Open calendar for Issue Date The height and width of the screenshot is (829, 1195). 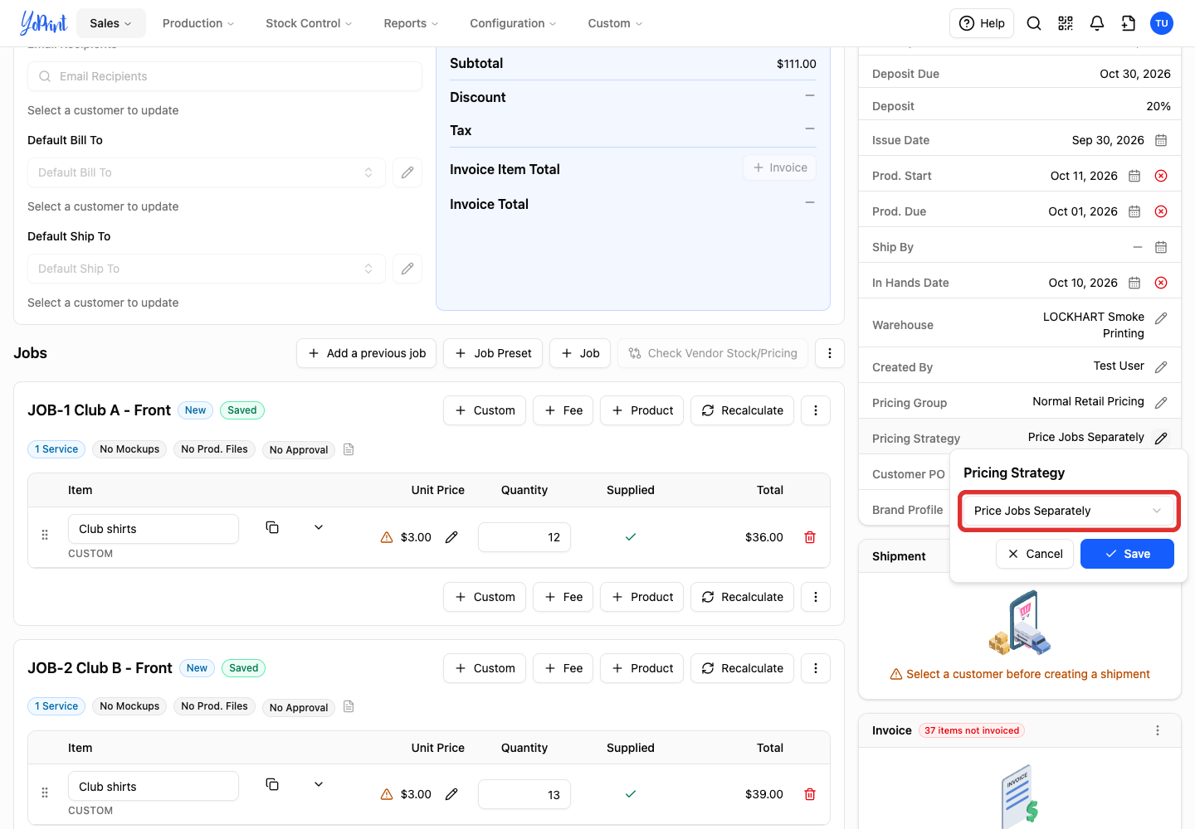click(x=1161, y=140)
